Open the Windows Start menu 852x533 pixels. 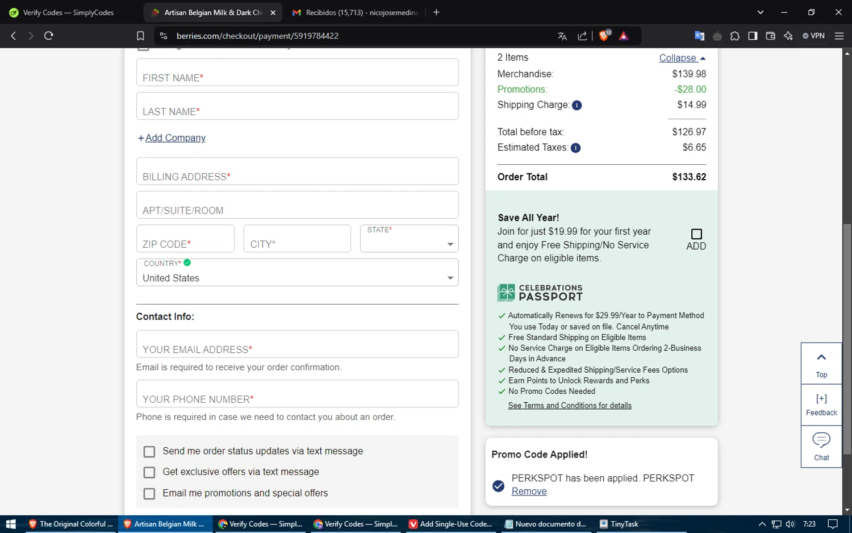click(x=11, y=524)
